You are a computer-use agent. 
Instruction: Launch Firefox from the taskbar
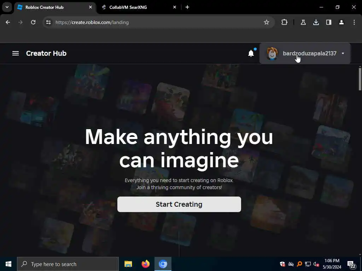[145, 264]
